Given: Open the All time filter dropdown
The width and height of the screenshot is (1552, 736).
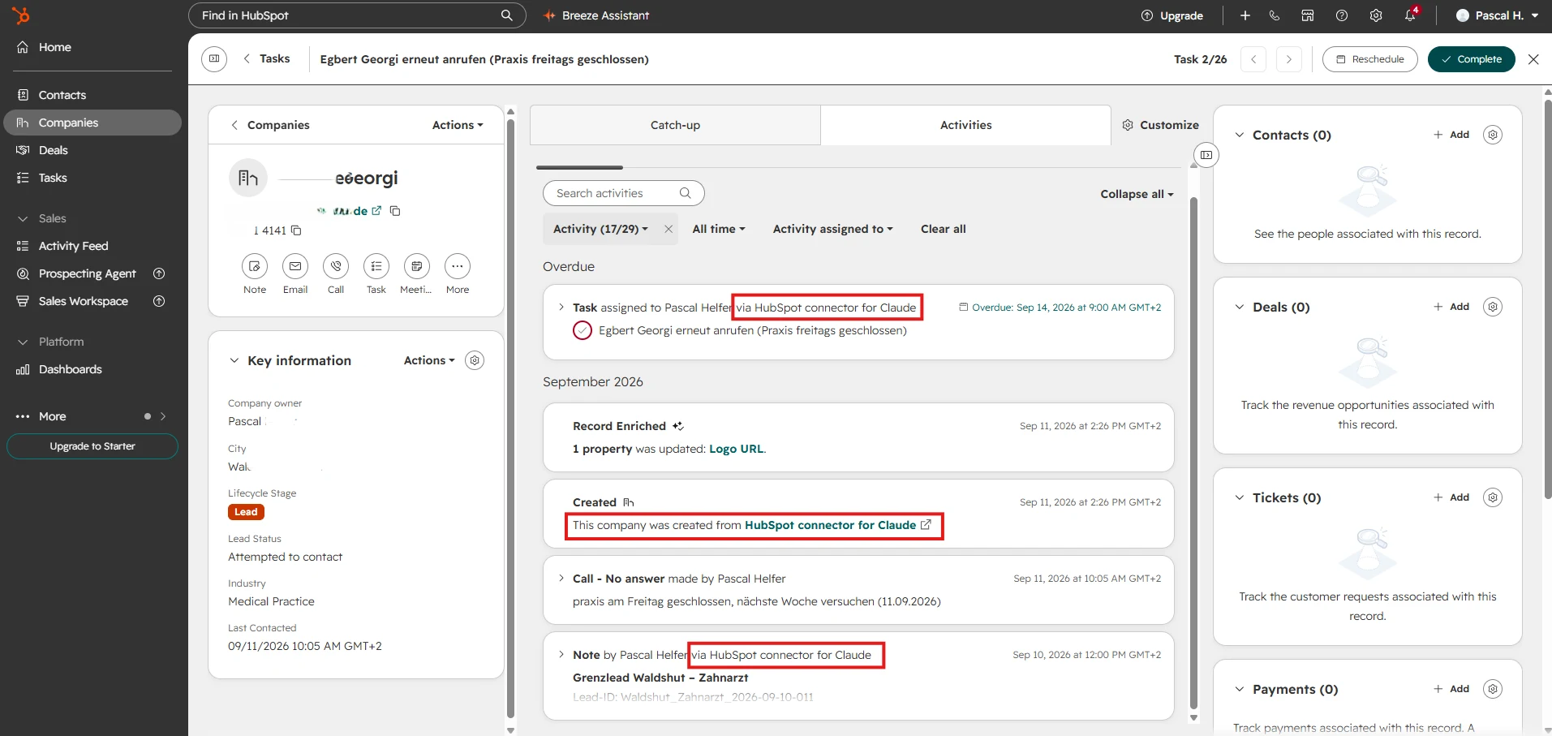Looking at the screenshot, I should [719, 229].
